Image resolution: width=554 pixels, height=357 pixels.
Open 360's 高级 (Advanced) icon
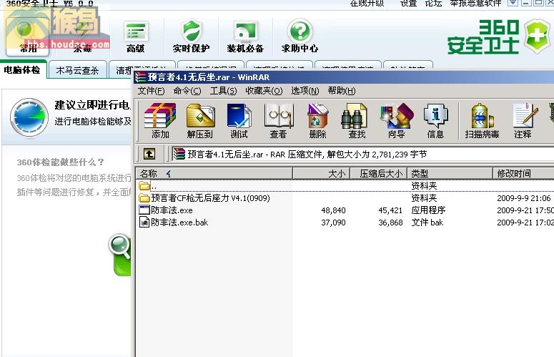point(136,31)
